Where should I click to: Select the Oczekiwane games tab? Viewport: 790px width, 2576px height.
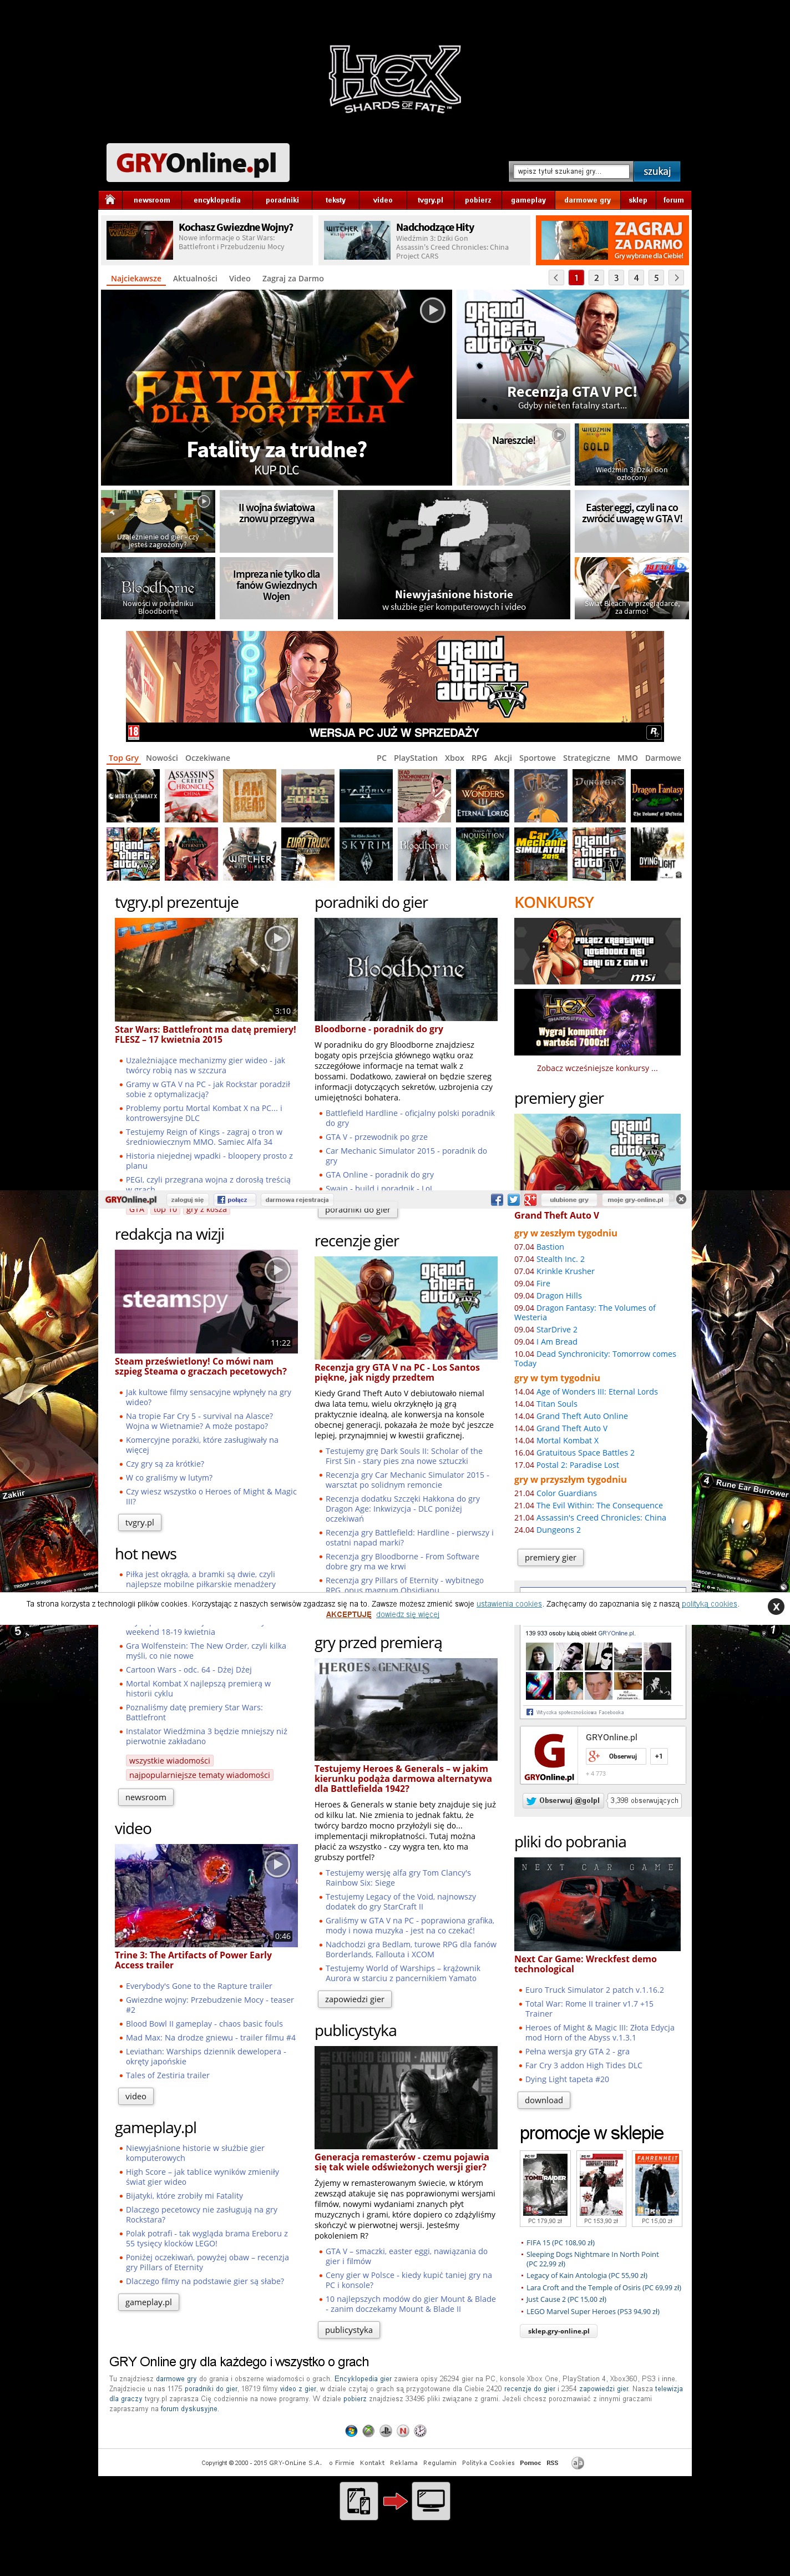click(x=207, y=758)
